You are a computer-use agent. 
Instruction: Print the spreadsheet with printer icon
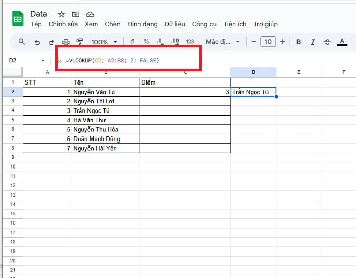66,42
